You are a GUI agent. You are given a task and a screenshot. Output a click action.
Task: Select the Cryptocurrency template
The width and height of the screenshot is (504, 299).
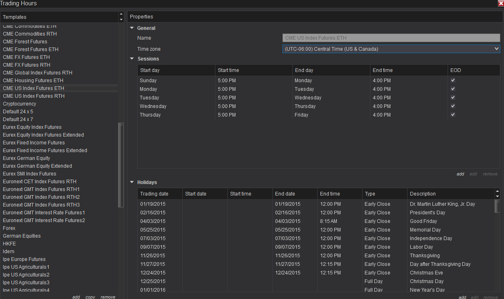[x=20, y=104]
